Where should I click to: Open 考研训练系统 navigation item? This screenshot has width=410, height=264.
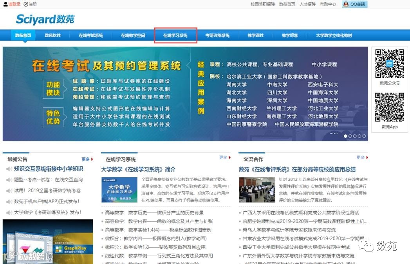click(x=217, y=35)
